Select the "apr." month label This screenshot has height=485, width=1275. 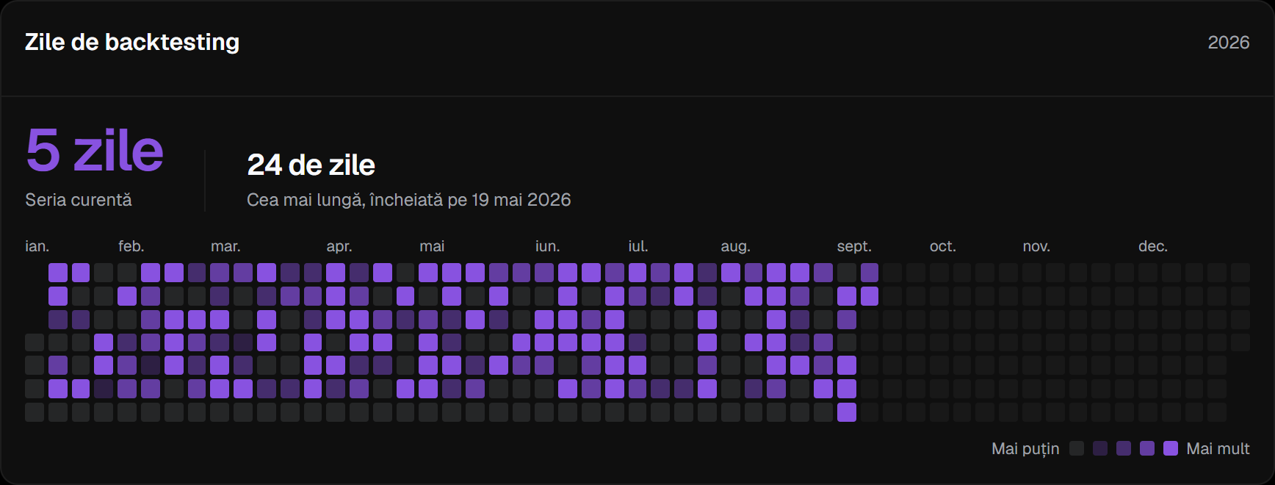339,246
